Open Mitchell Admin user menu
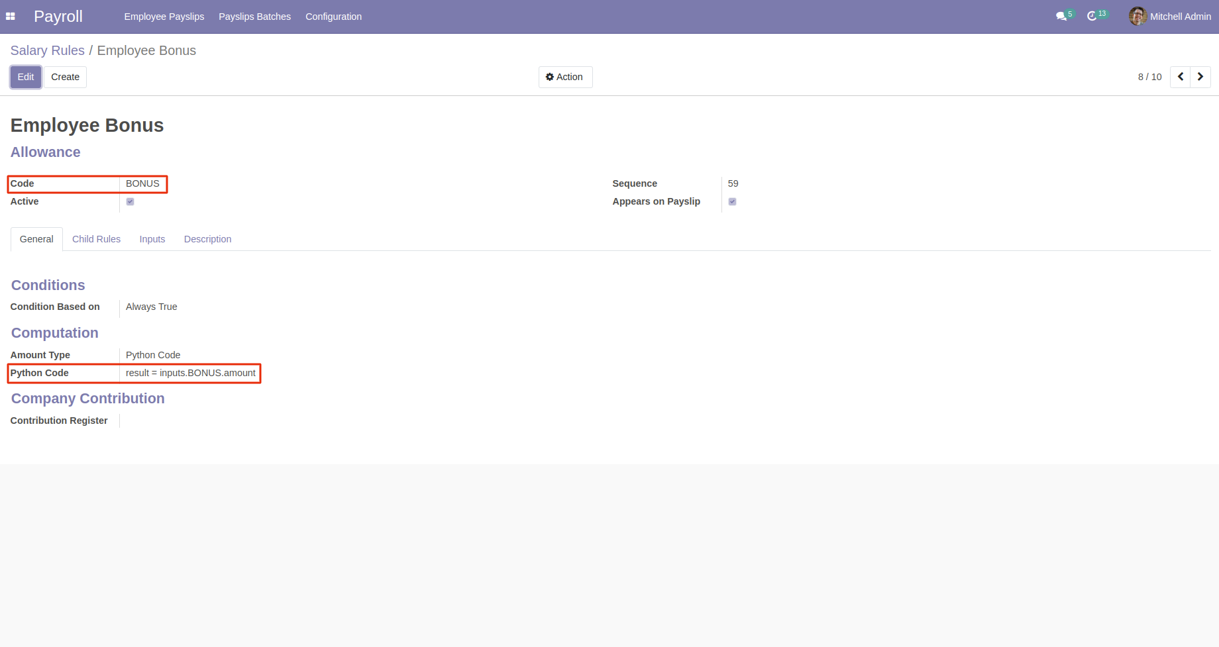Screen dimensions: 1219x647 1170,17
